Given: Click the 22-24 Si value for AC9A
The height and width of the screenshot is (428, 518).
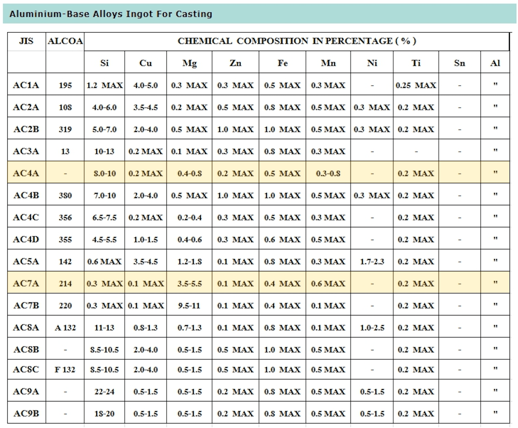Looking at the screenshot, I should [105, 391].
